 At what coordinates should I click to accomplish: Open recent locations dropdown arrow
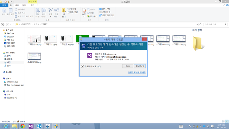coord(11,24)
